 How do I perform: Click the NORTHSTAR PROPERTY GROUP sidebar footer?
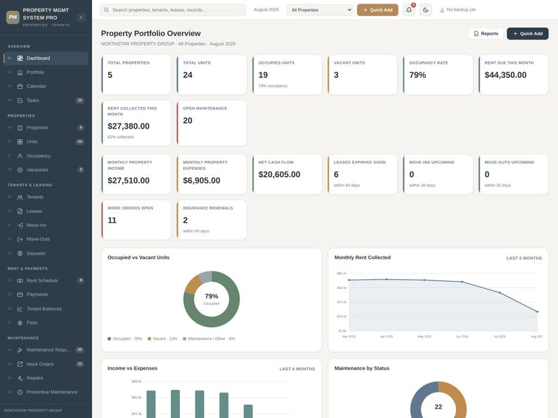[x=33, y=410]
